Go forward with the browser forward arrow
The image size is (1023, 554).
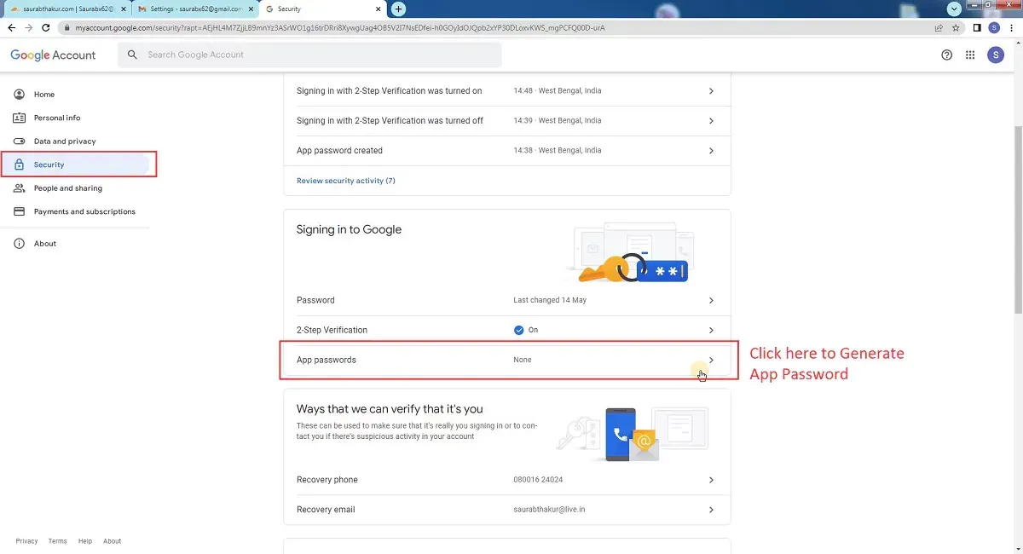click(x=31, y=27)
